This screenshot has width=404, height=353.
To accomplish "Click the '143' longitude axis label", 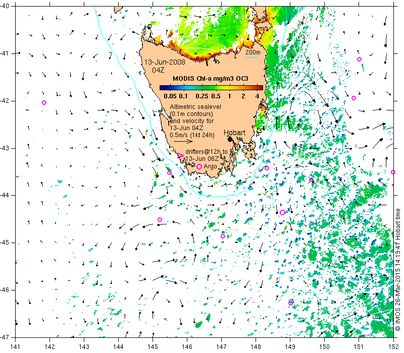I will click(84, 346).
